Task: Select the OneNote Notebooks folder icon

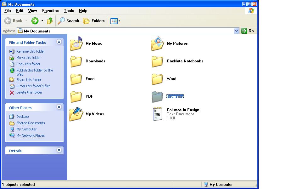Action: 157,61
